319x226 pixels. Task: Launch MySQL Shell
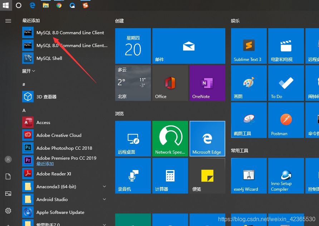pyautogui.click(x=65, y=58)
